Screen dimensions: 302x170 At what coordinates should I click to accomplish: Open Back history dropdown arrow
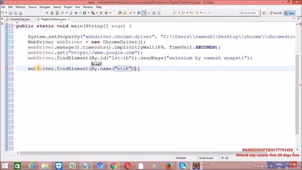pyautogui.click(x=201, y=13)
